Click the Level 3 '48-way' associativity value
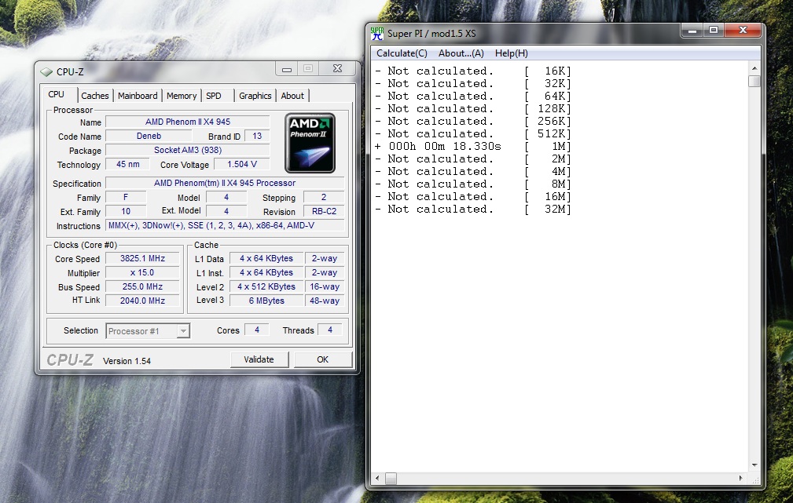The width and height of the screenshot is (793, 503). pos(324,301)
